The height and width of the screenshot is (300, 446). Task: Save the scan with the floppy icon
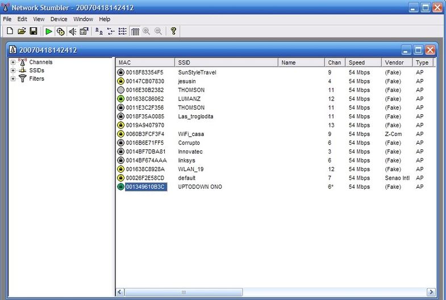click(34, 31)
